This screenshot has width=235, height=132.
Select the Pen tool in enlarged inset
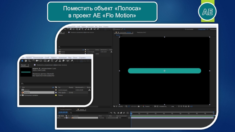coord(48,61)
